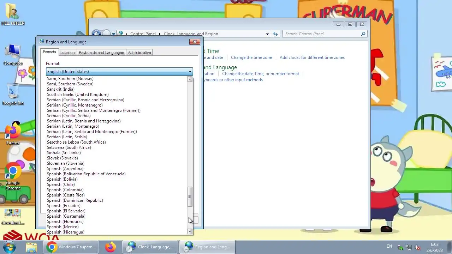Click Change the date, time, or number format
Screen dimensions: 452x254
point(261,74)
